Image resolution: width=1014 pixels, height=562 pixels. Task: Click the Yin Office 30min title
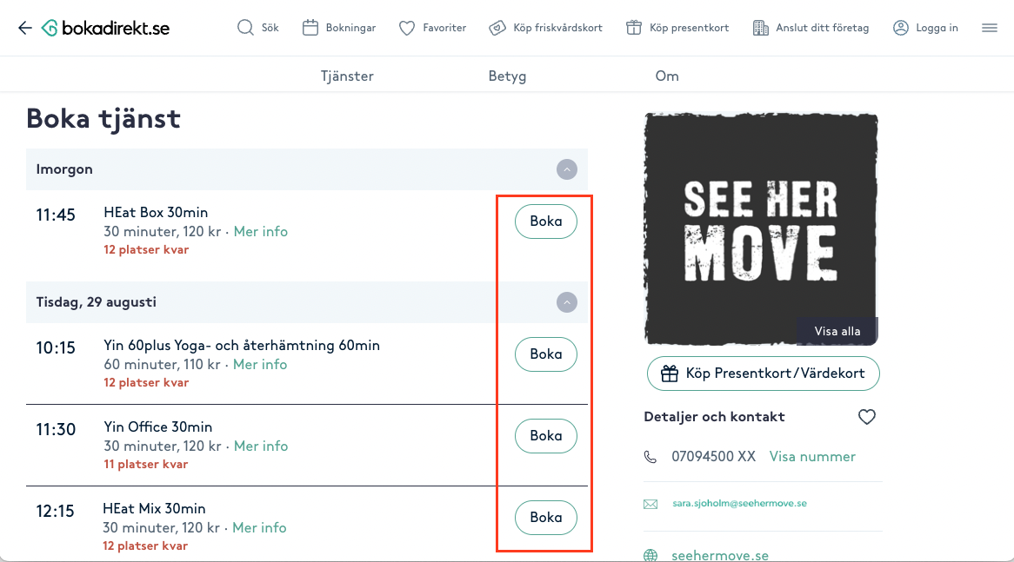point(157,427)
